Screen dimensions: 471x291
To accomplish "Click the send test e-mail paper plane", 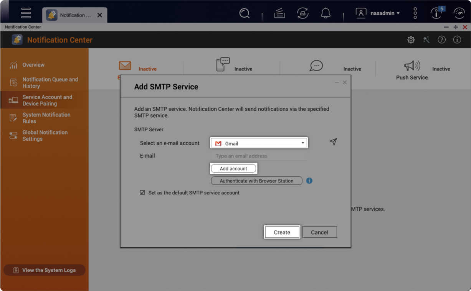I will 333,142.
